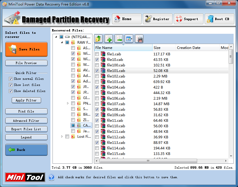The height and width of the screenshot is (187, 238).
Task: Expand the Lost Fi... tree node
Action: tap(62, 137)
